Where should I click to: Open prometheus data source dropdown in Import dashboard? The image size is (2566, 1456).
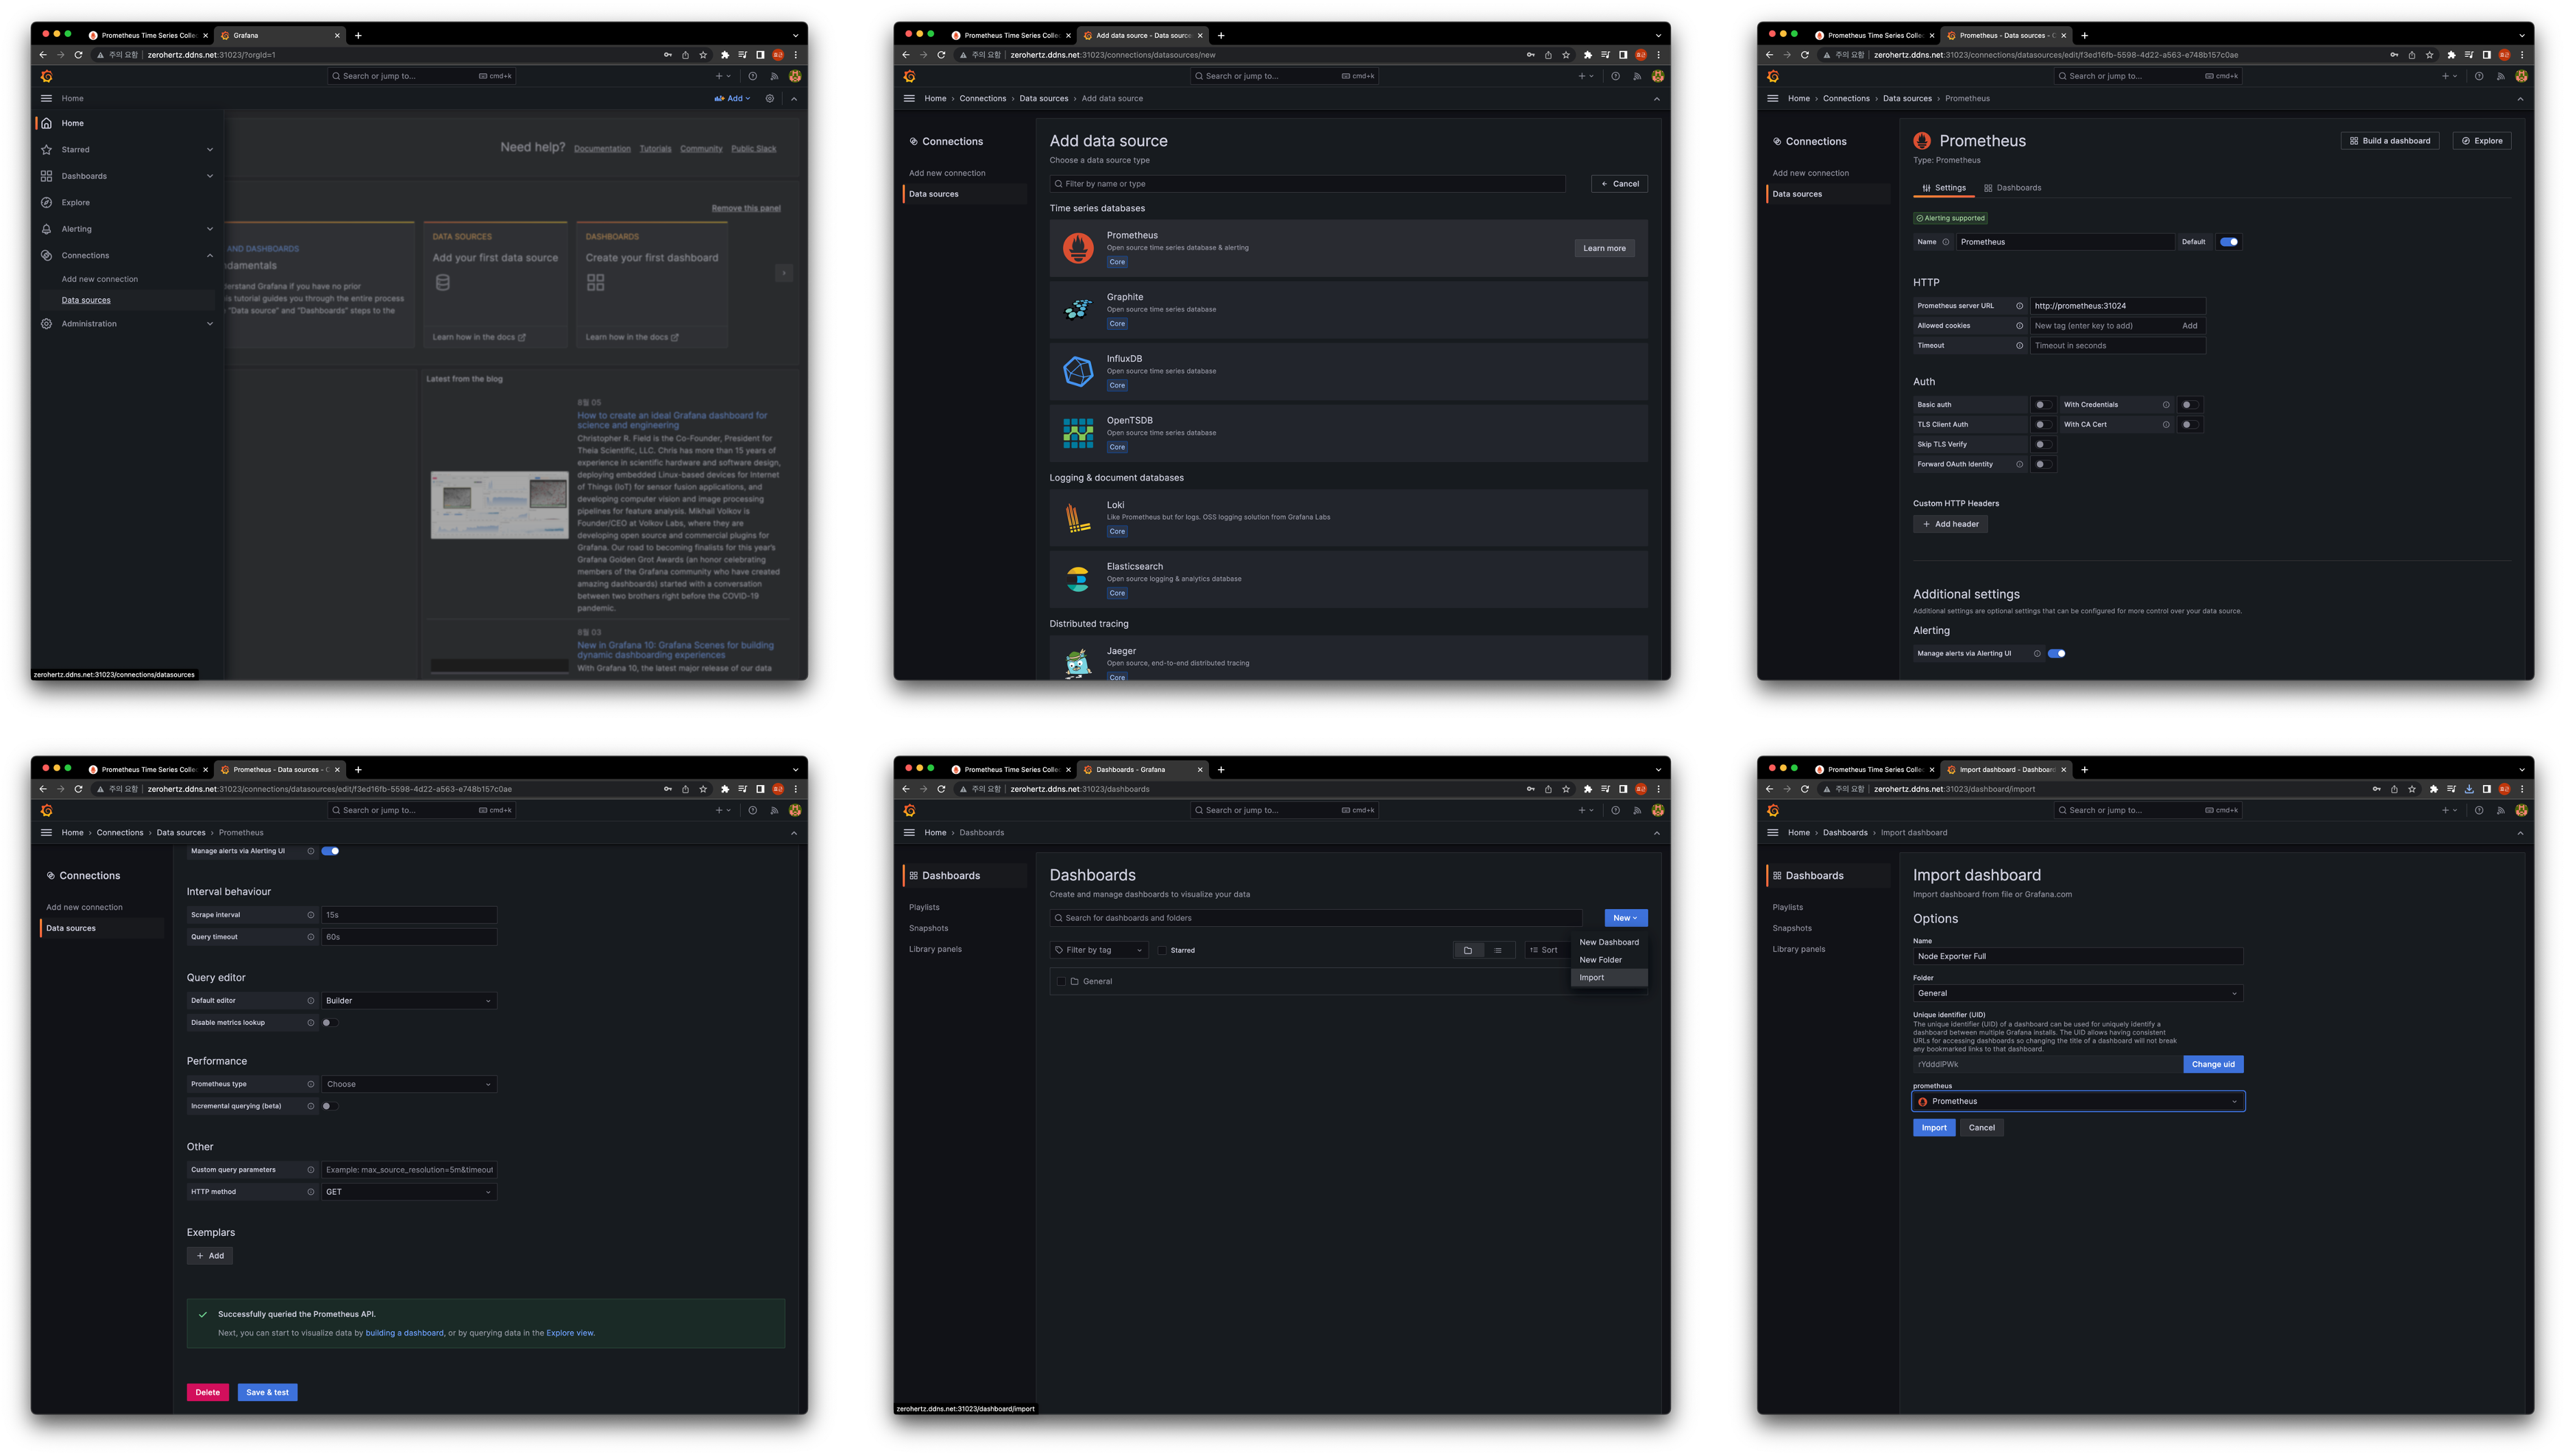[2077, 1101]
